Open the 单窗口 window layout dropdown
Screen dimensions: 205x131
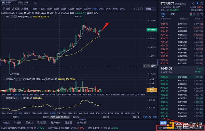point(150,9)
